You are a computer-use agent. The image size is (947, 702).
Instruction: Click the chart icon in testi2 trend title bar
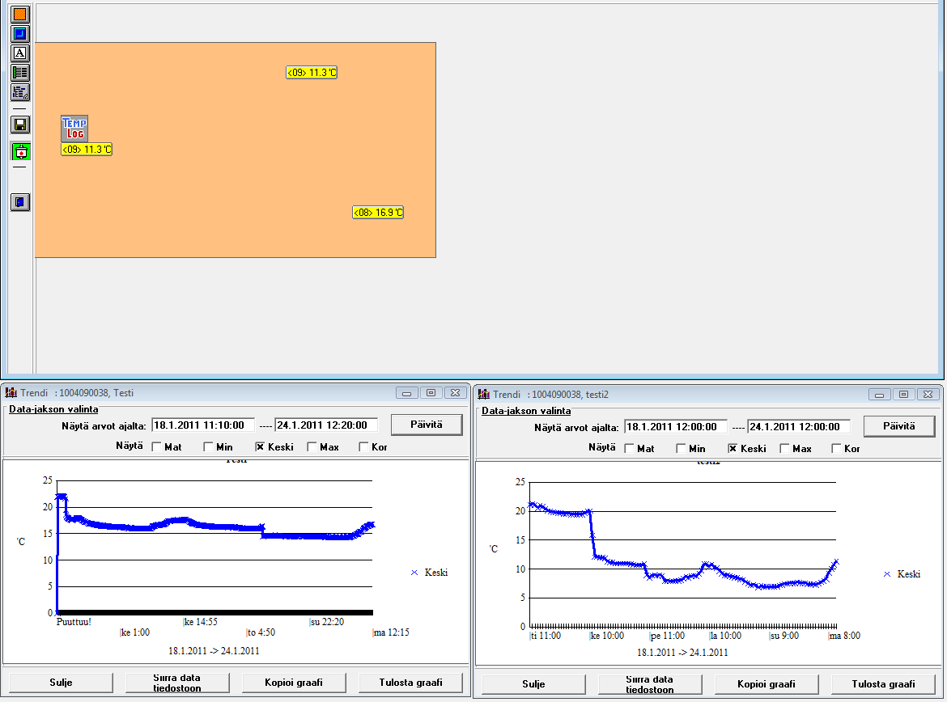(484, 394)
